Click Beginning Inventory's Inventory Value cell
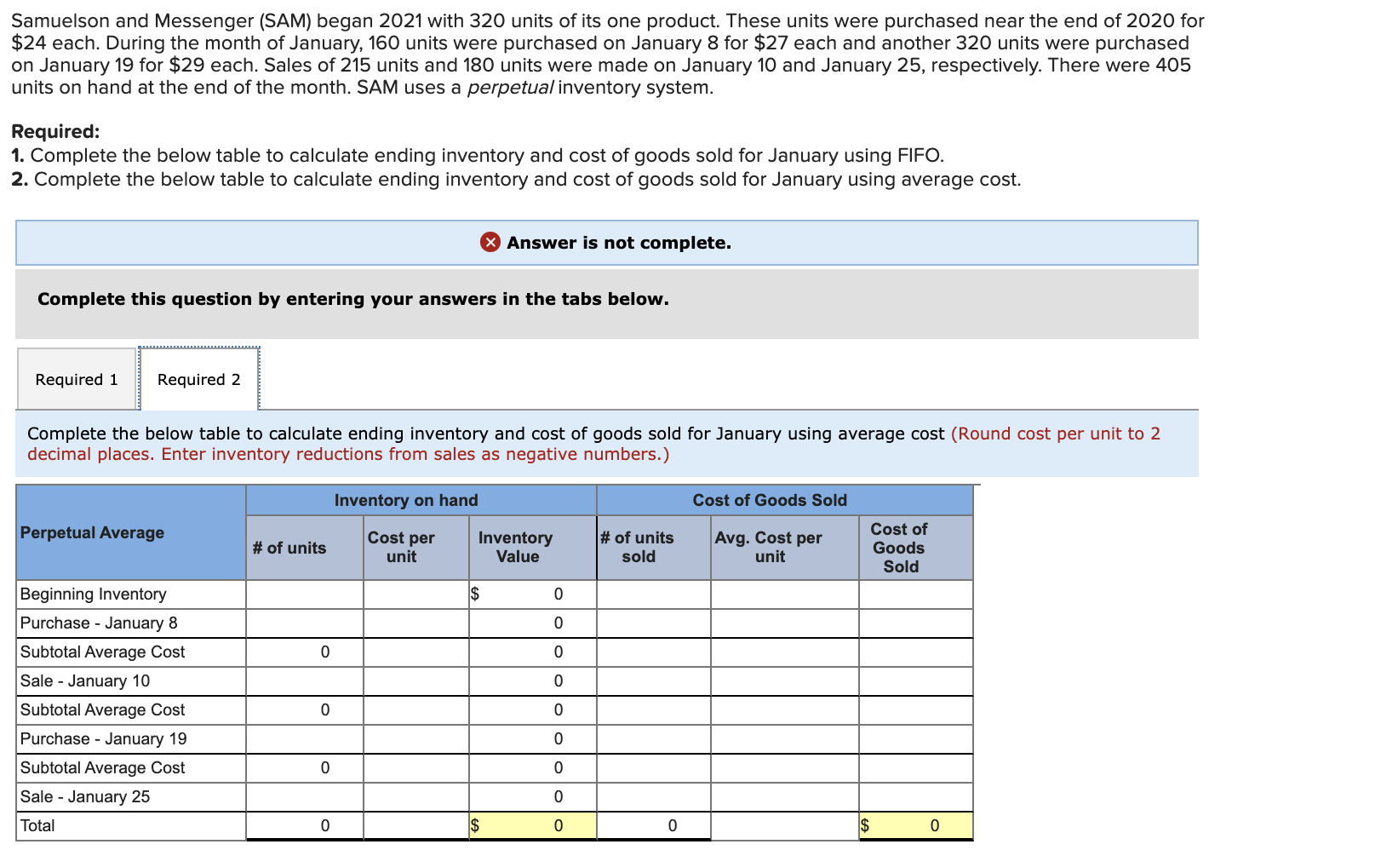Screen dimensions: 1381x850 pyautogui.click(x=533, y=594)
